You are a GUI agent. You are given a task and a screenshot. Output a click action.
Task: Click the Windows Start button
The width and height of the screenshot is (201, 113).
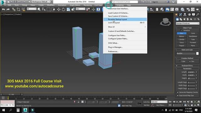click(x=3, y=110)
